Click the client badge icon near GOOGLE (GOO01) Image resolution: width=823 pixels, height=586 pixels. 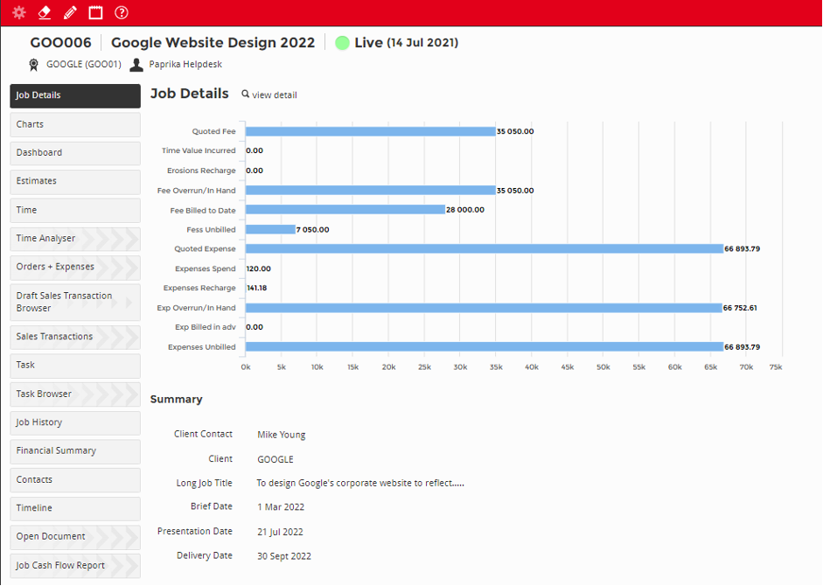coord(34,64)
